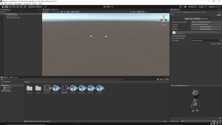The image size is (222, 125).
Task: Open the File menu
Action: point(2,4)
